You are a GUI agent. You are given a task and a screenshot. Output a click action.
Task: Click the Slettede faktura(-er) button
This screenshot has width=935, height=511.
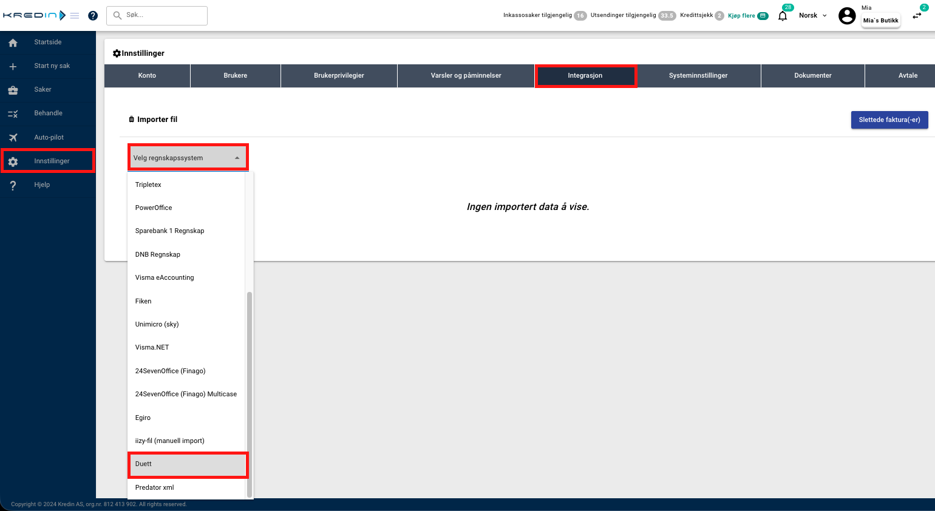pyautogui.click(x=889, y=120)
